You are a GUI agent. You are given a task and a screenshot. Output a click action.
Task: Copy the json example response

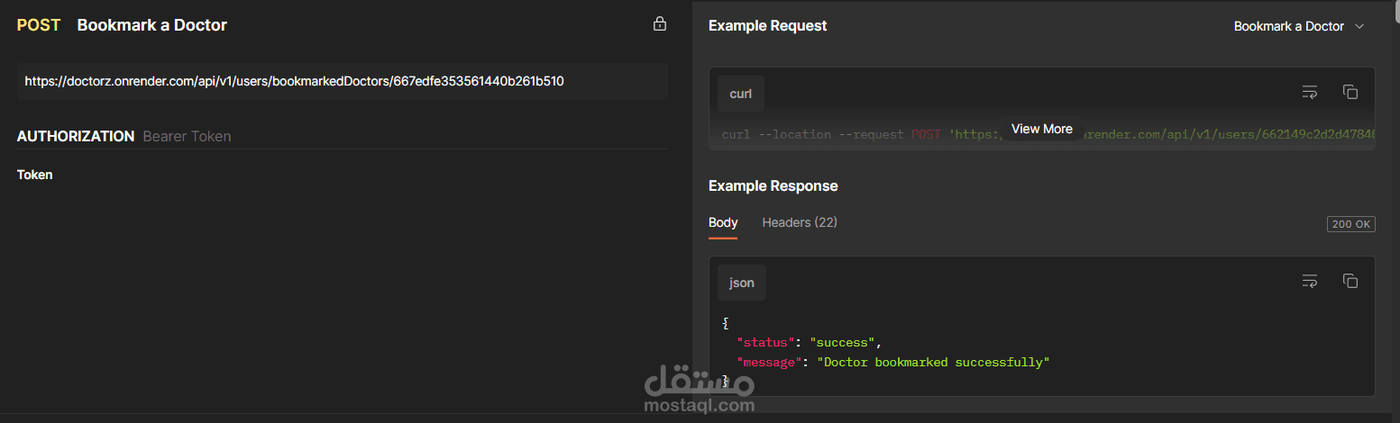tap(1350, 281)
